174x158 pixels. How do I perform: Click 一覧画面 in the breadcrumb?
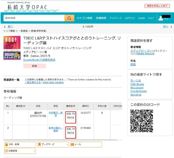[23, 31]
